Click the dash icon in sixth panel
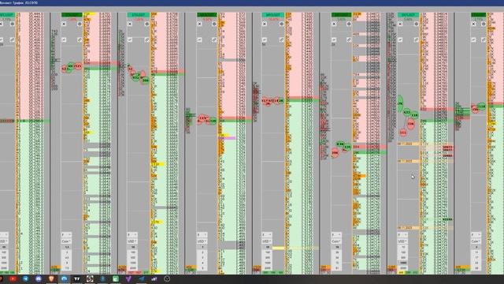 tap(334, 39)
